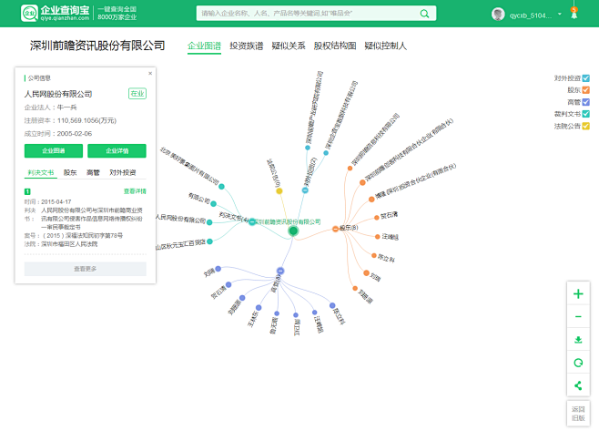Viewport: 599px width, 441px height.
Task: Share the enterprise graph
Action: pos(578,385)
